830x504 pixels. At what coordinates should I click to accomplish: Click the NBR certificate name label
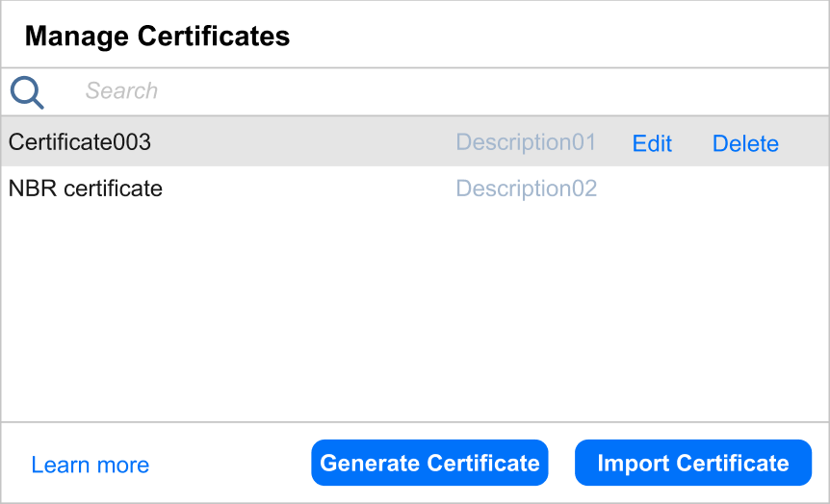pyautogui.click(x=86, y=189)
